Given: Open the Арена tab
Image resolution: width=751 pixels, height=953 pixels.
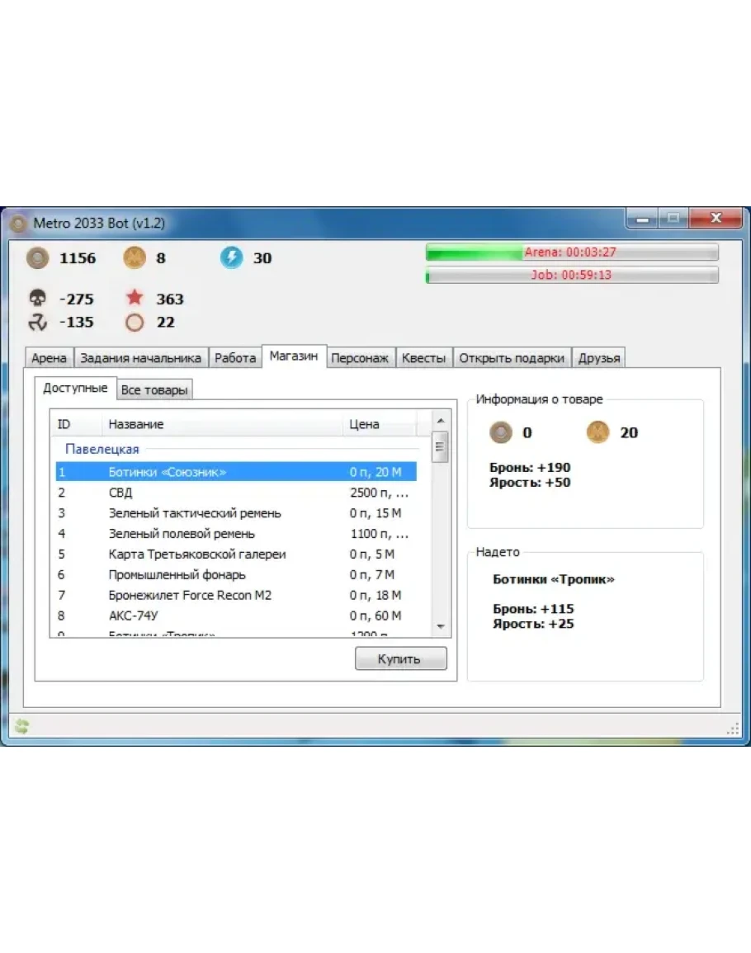Looking at the screenshot, I should pyautogui.click(x=49, y=358).
